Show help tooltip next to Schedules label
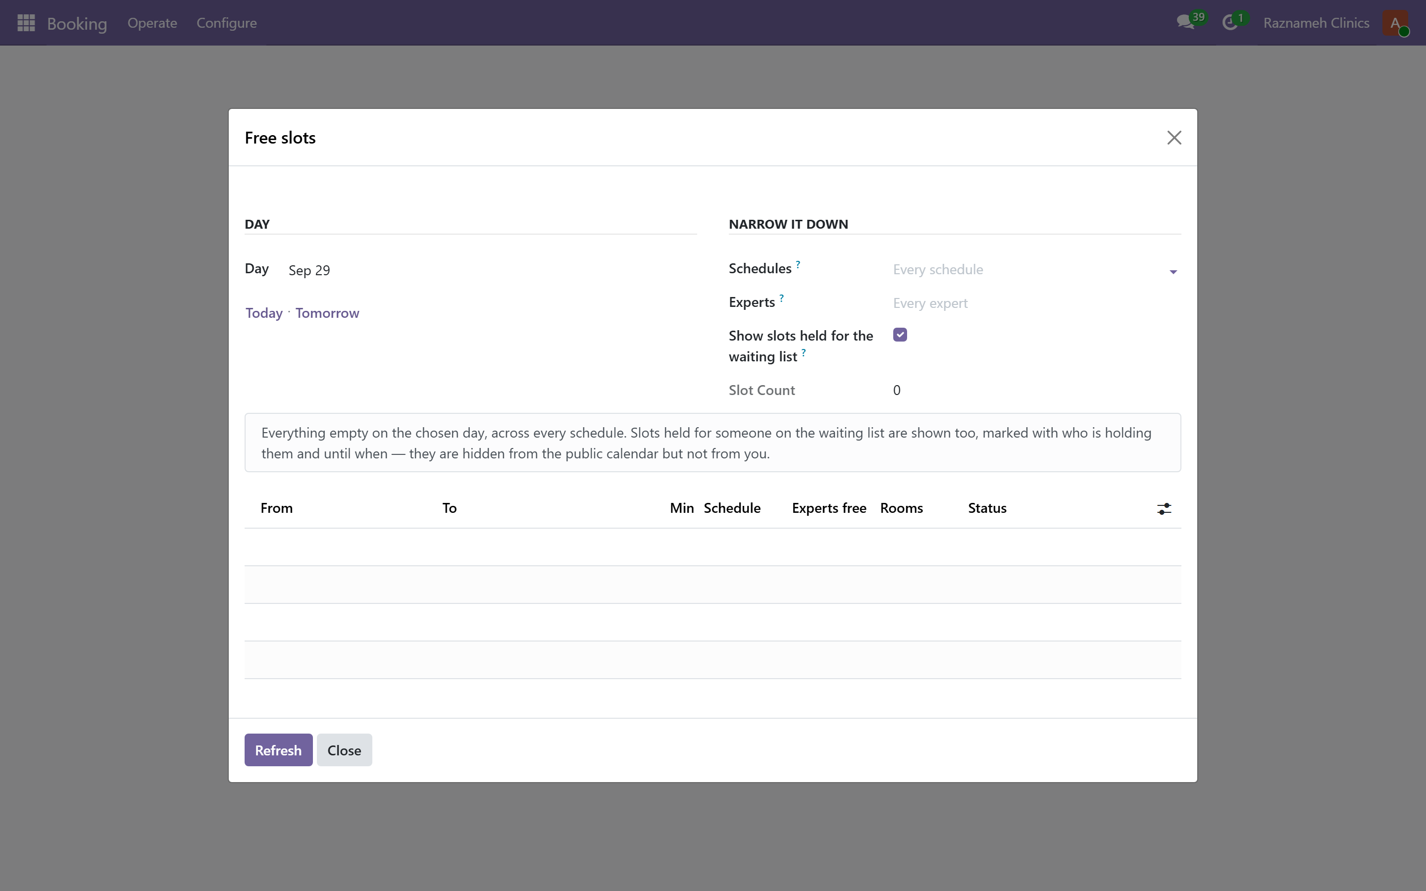1426x891 pixels. (798, 265)
